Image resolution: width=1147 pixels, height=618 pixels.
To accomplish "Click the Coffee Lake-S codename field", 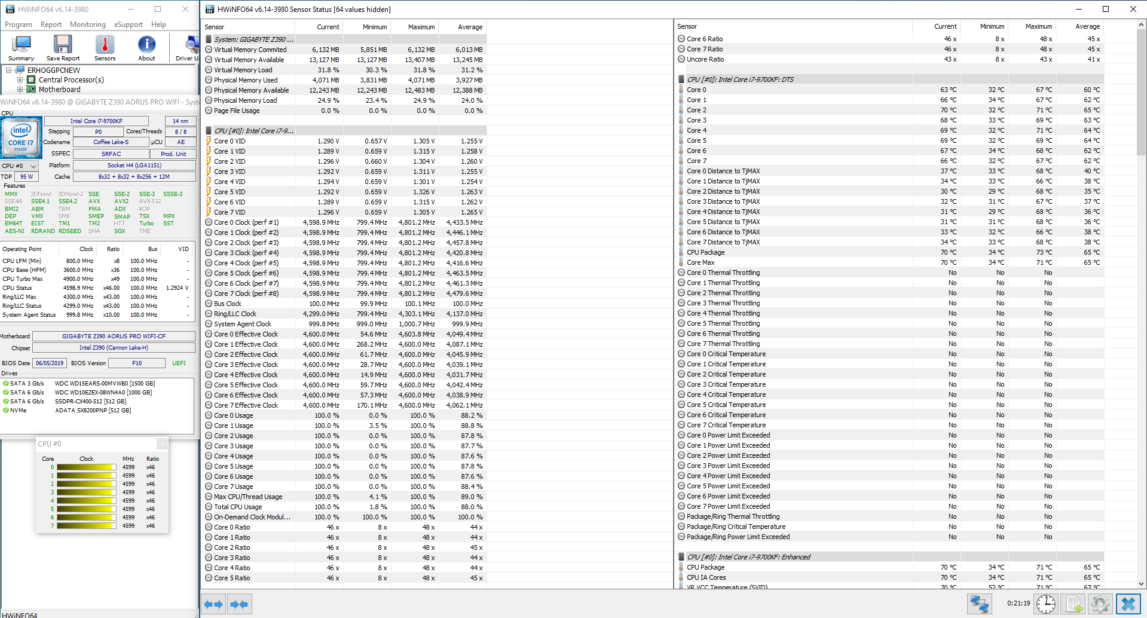I will [x=111, y=142].
